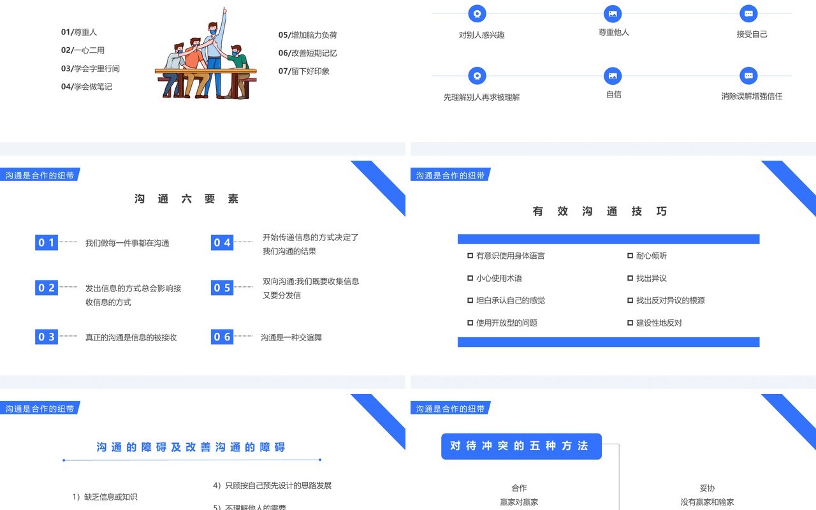The image size is (816, 510).
Task: Click the 沟通是合作的纽带 tag on 有效沟通技巧 slide
Action: [450, 175]
